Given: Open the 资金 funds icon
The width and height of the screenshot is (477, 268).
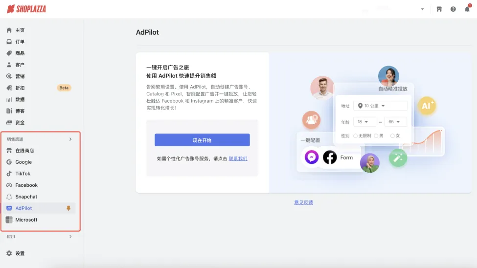Looking at the screenshot, I should (x=9, y=123).
